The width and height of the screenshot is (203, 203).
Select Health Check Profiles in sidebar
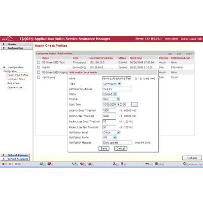pyautogui.click(x=18, y=75)
